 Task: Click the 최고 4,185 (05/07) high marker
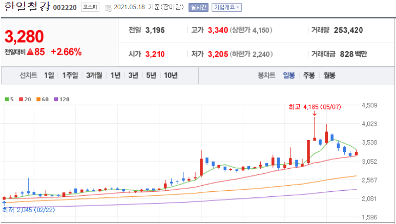tap(315, 107)
